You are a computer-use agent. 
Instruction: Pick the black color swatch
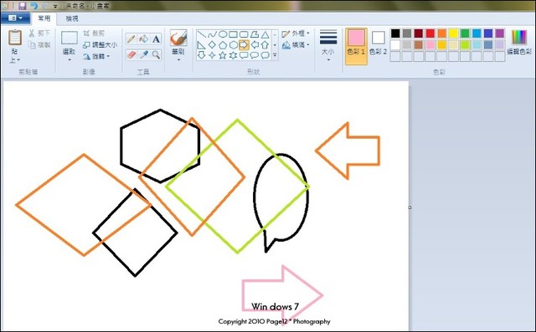pyautogui.click(x=395, y=33)
